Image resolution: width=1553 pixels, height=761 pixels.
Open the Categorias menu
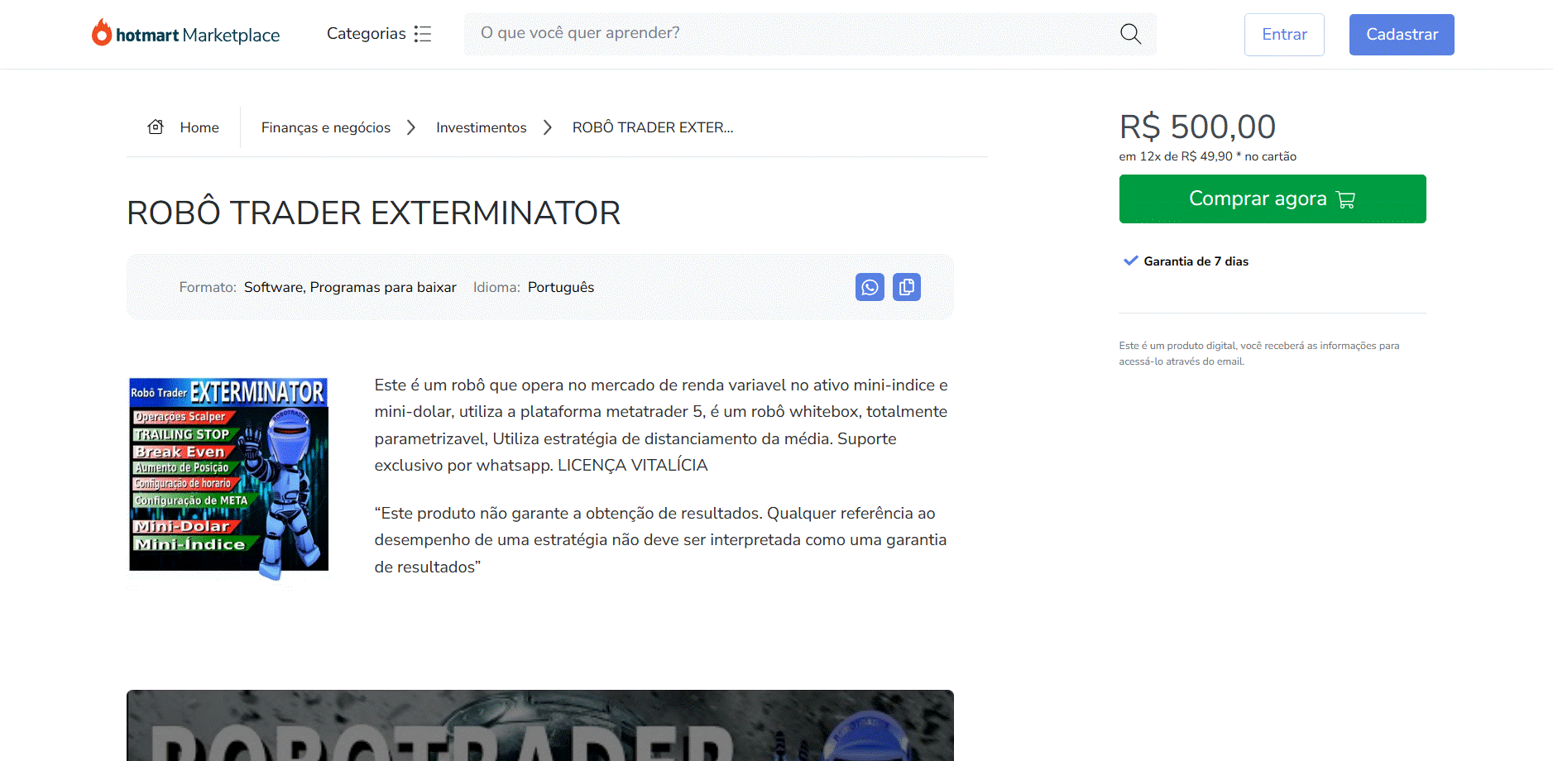[379, 34]
